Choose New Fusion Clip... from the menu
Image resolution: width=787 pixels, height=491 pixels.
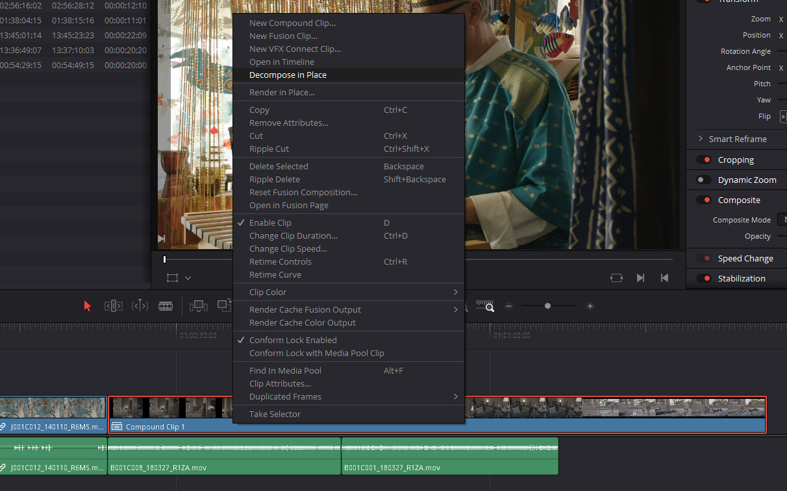[349, 36]
